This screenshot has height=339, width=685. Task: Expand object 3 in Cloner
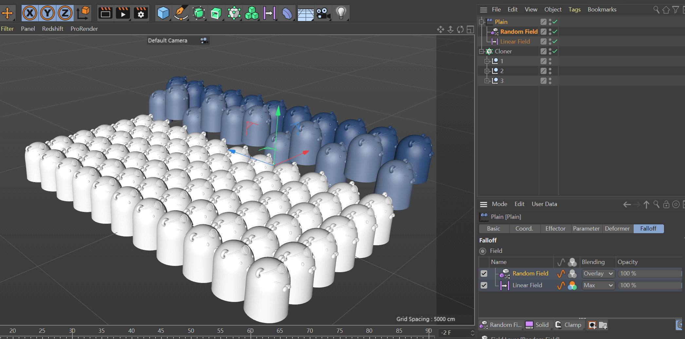pyautogui.click(x=487, y=81)
